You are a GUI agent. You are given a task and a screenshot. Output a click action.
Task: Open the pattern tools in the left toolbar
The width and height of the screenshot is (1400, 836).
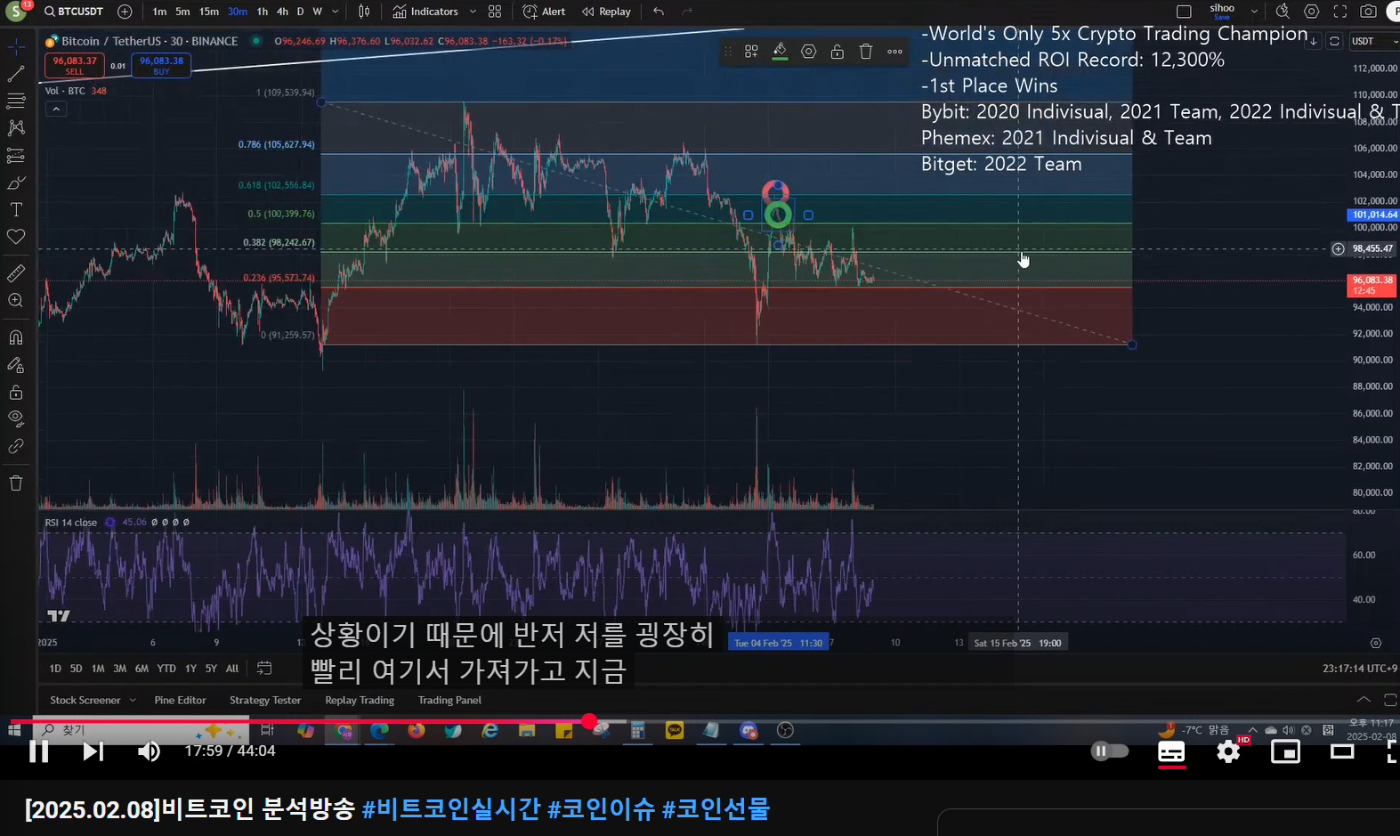[16, 127]
